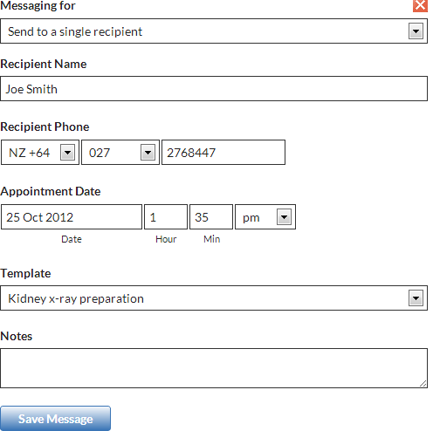Open the am/pm selector

[265, 217]
